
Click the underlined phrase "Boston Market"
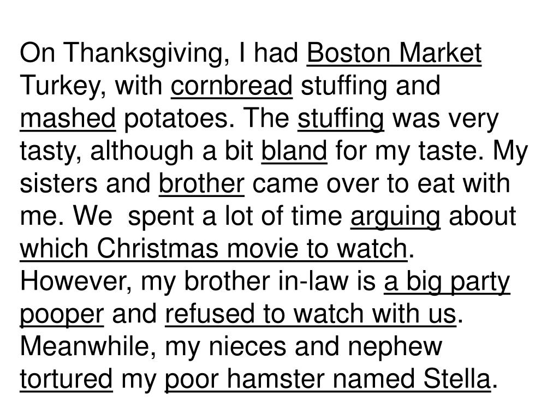click(394, 53)
